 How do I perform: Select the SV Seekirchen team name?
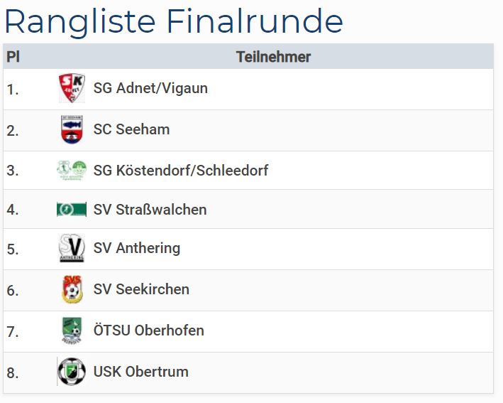(141, 290)
